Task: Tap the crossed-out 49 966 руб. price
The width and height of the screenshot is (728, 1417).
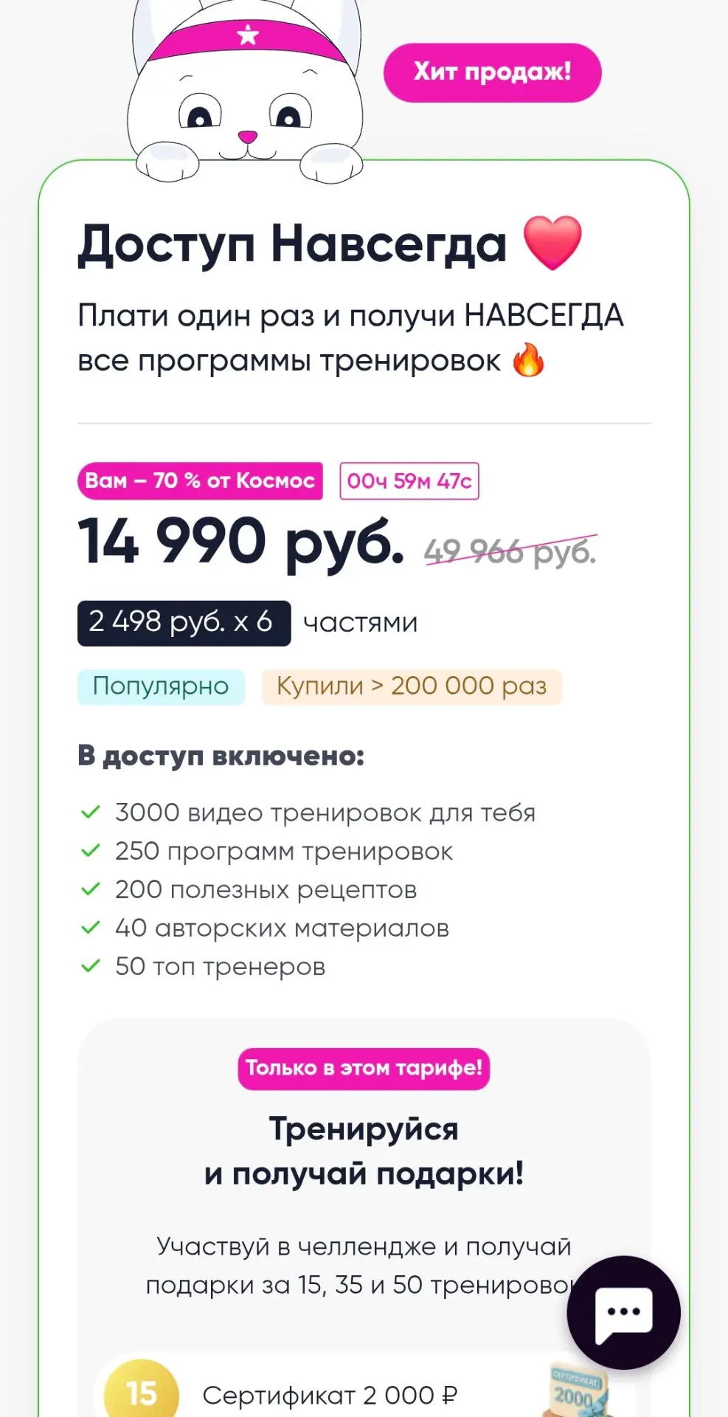Action: pyautogui.click(x=510, y=551)
